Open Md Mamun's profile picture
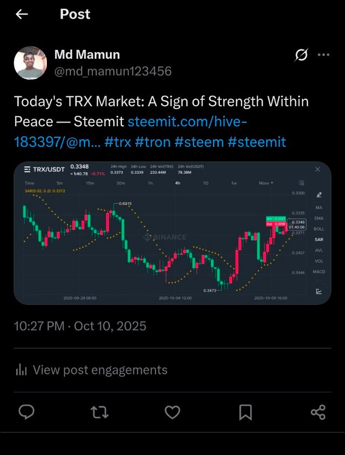The image size is (345, 455). (x=30, y=63)
